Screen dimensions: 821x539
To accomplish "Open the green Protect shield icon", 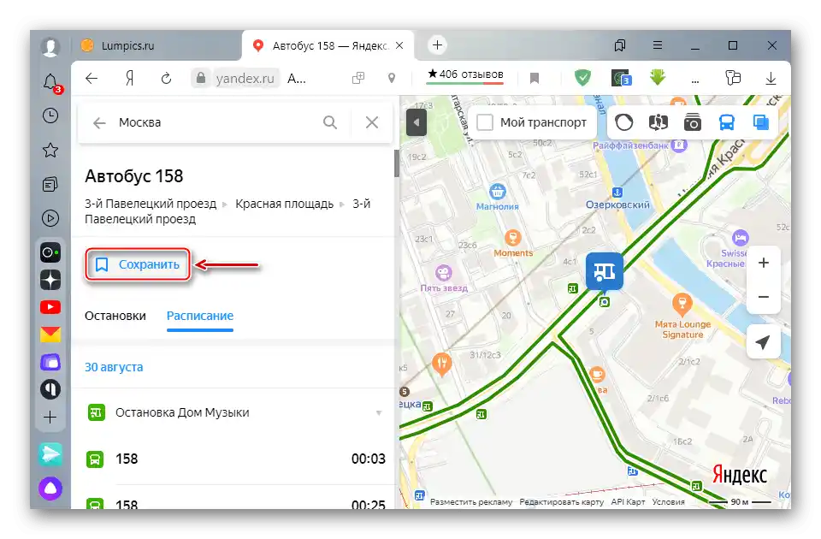I will [x=582, y=78].
